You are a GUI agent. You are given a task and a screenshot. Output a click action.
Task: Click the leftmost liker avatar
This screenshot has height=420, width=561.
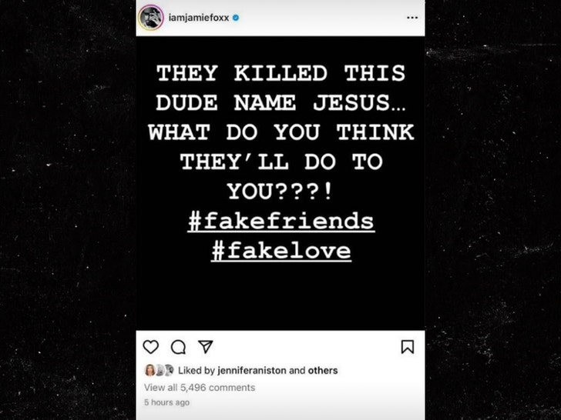pyautogui.click(x=149, y=371)
